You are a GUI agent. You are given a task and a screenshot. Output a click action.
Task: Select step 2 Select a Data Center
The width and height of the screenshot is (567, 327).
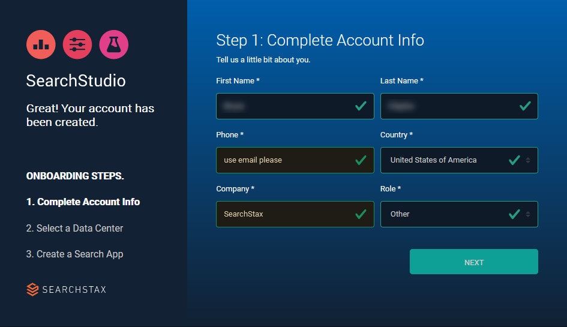tap(75, 228)
